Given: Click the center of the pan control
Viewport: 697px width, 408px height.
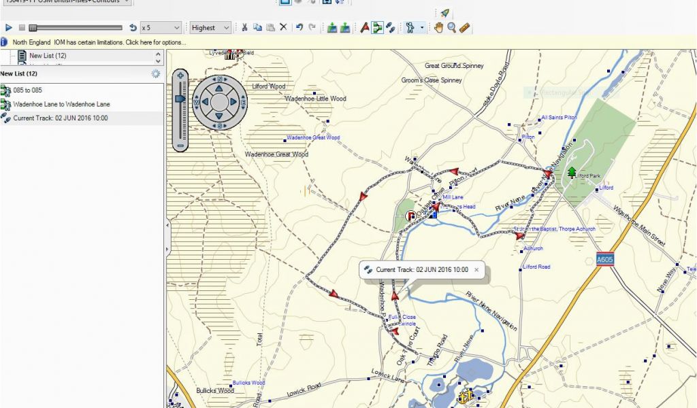Looking at the screenshot, I should 219,102.
